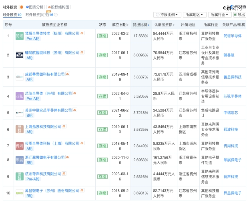Viewport: 249px width, 210px height.
Task: Click equity icon next to 成都善思微科技
Action: [x=68, y=74]
